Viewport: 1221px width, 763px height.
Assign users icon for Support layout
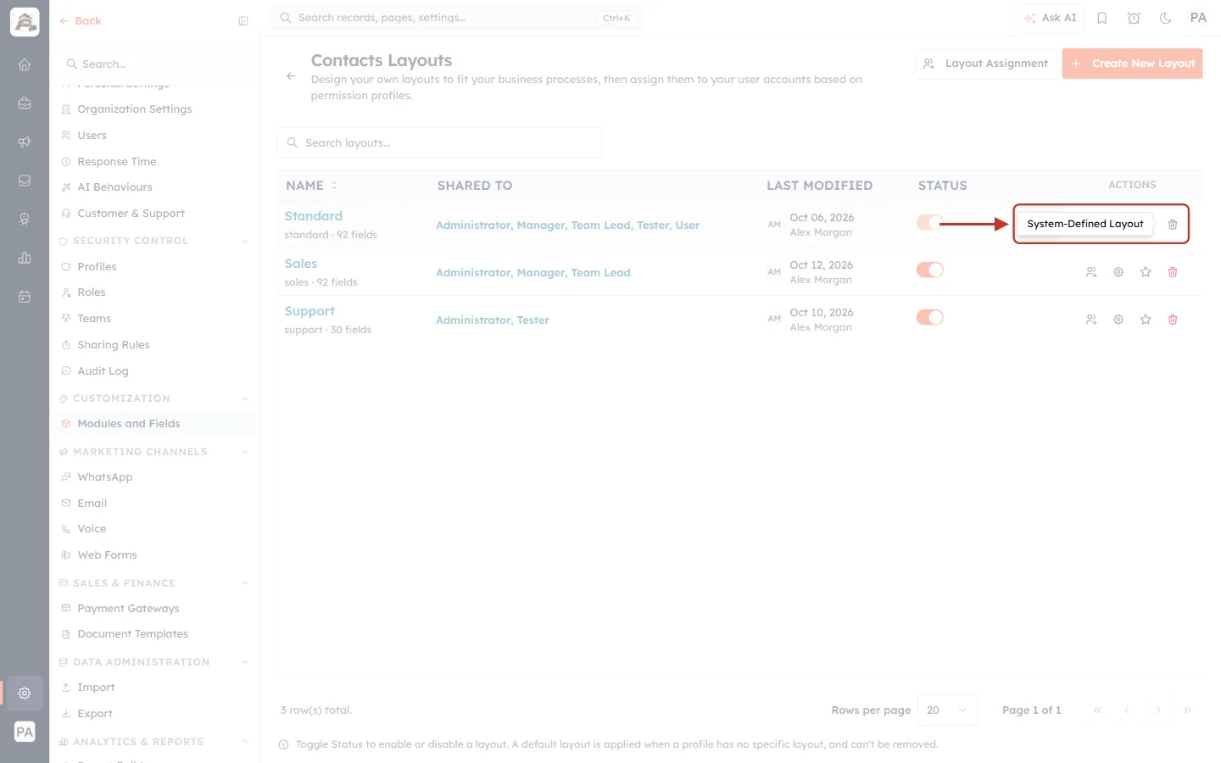[1091, 320]
